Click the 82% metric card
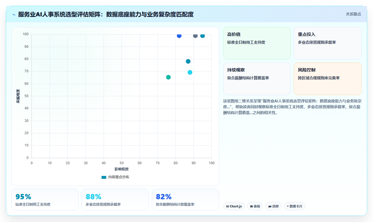 point(185,200)
